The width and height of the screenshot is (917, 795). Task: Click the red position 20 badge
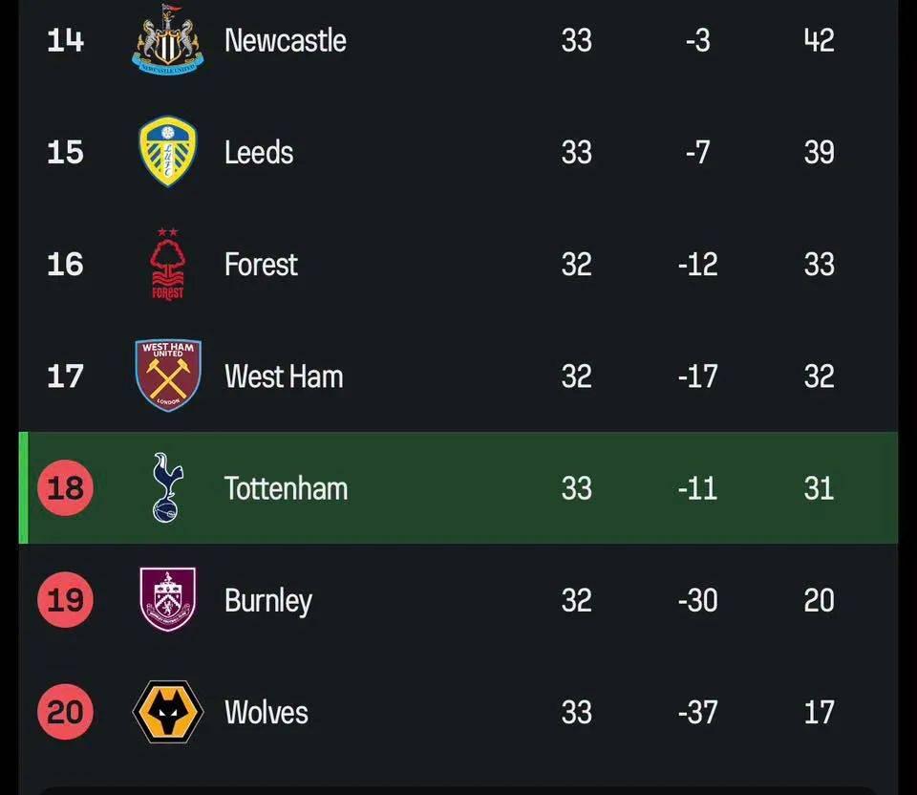tap(65, 712)
